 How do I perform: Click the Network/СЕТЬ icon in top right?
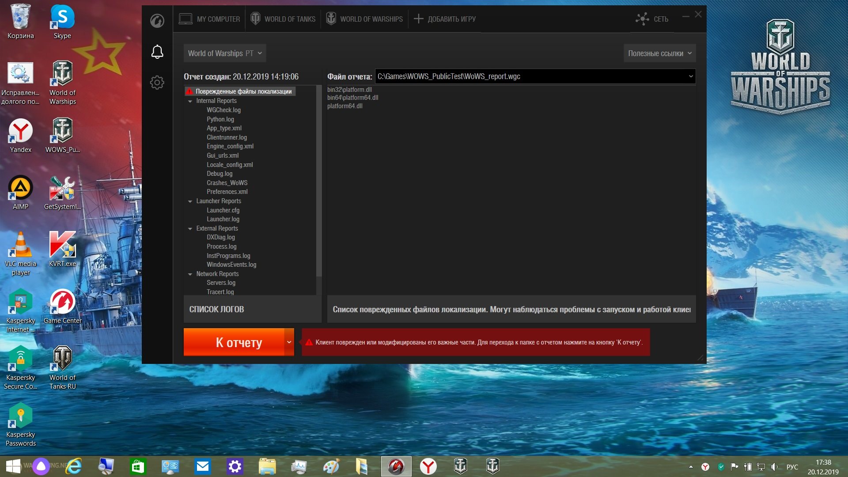[641, 19]
